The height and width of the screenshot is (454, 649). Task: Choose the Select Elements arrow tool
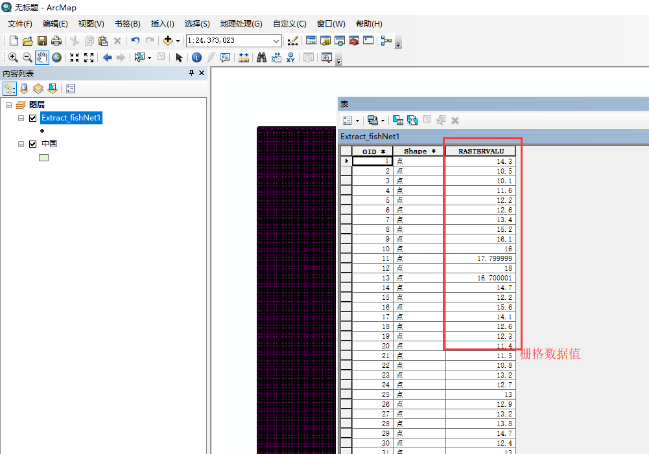click(179, 58)
